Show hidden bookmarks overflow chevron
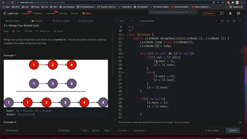Viewport: 247px width, 139px height. pos(226,7)
